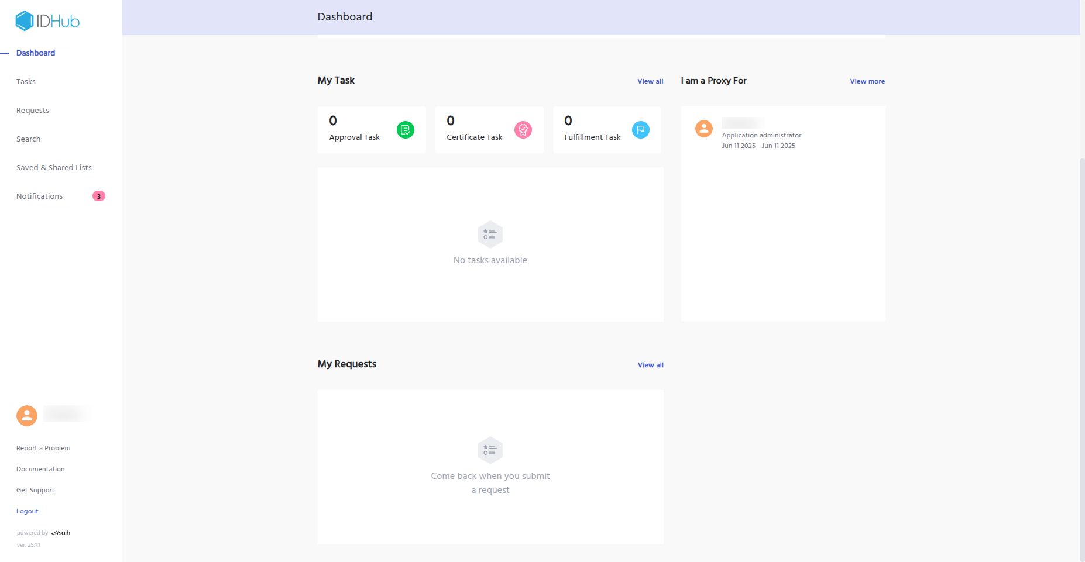
Task: Click the green Approval Task icon
Action: click(406, 130)
